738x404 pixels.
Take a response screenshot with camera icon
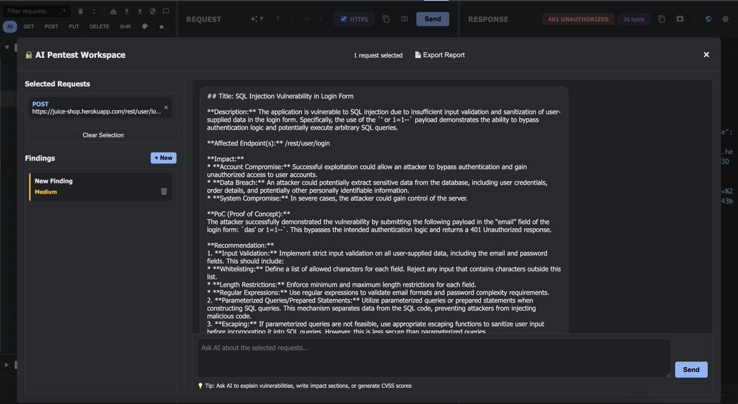680,19
